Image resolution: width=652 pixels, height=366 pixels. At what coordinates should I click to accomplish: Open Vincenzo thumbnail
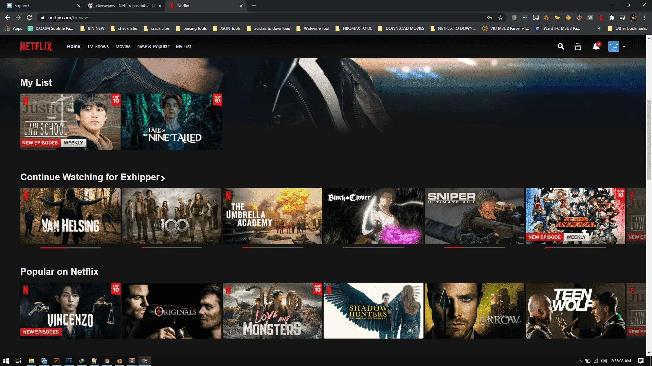[x=70, y=311]
